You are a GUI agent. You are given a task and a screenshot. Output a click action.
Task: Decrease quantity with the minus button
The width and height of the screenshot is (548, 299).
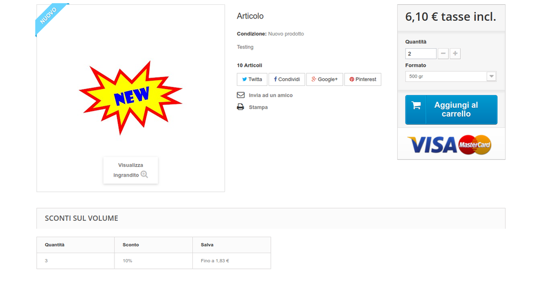click(x=443, y=54)
